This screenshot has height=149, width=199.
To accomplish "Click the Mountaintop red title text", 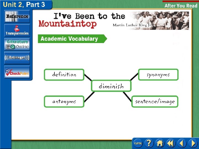I will 67,24.
